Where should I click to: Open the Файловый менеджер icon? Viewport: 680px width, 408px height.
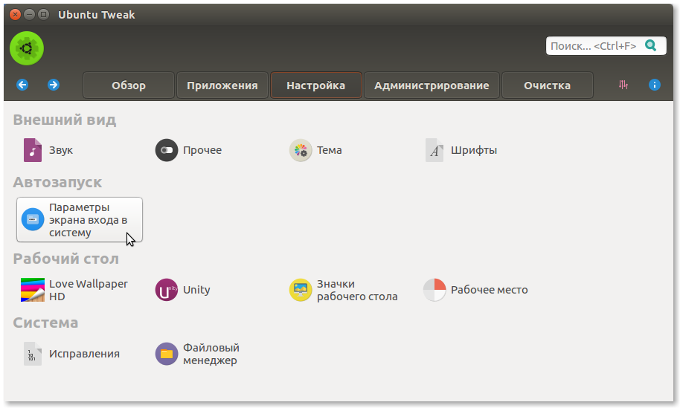167,354
